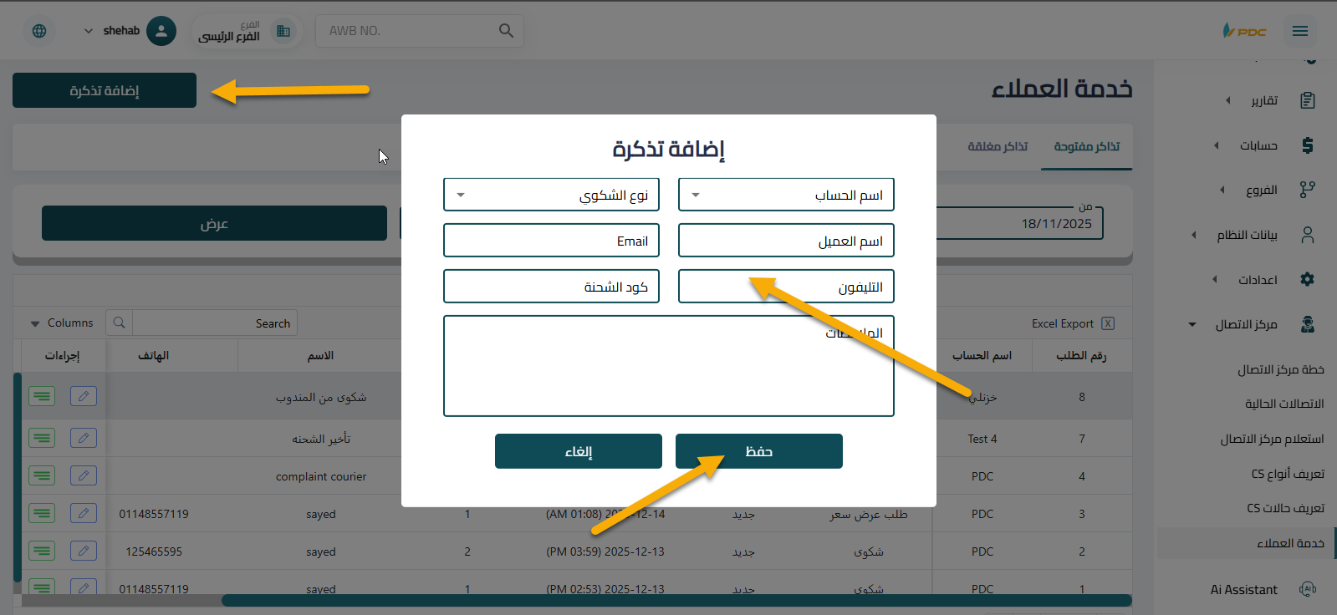Open تعريف أنواع CS menu item
This screenshot has height=615, width=1337.
[x=1288, y=474]
